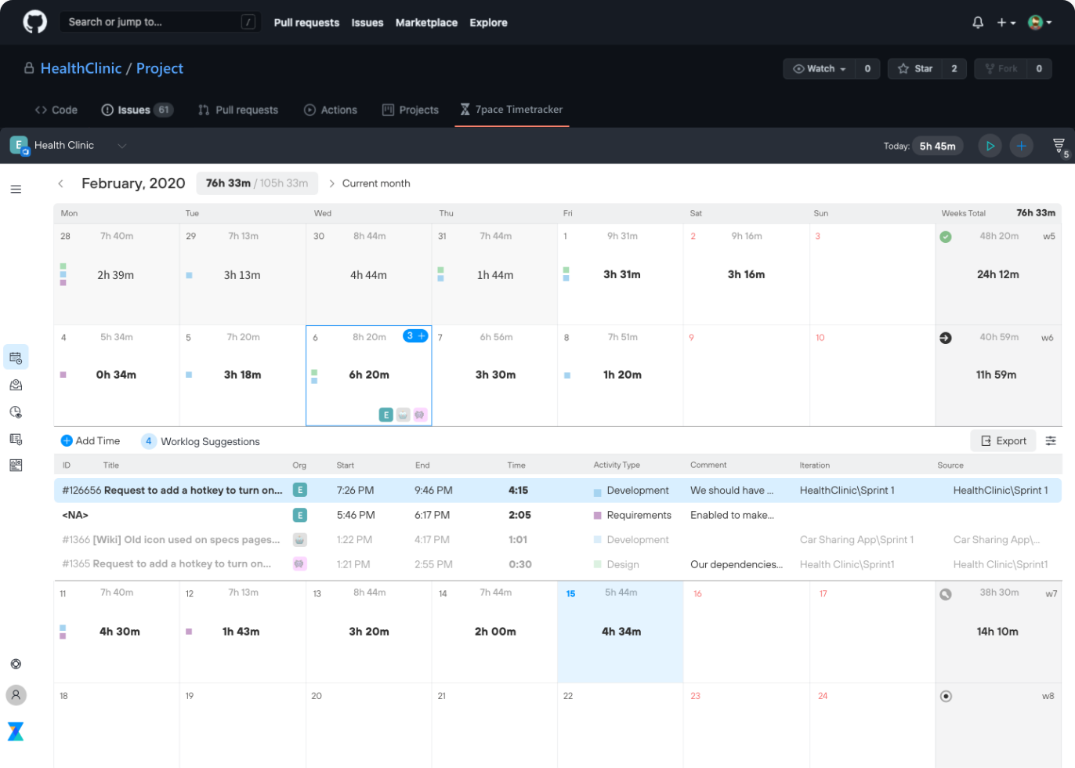
Task: Open the plus create-new menu
Action: 1006,23
